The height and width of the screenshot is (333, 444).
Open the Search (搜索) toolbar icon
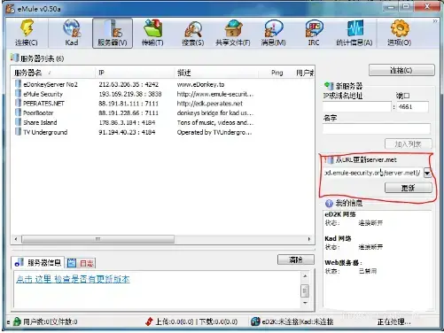coord(193,33)
